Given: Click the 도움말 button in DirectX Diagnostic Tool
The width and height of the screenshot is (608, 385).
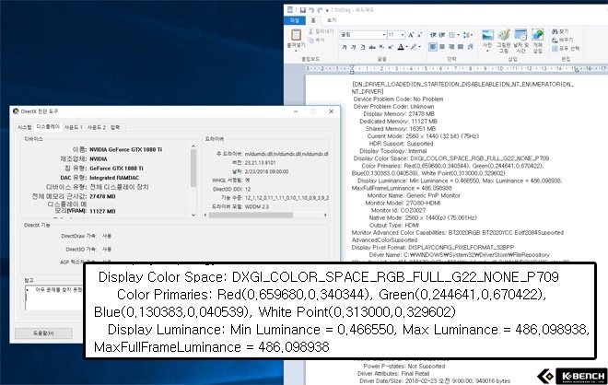Looking at the screenshot, I should pyautogui.click(x=43, y=333).
